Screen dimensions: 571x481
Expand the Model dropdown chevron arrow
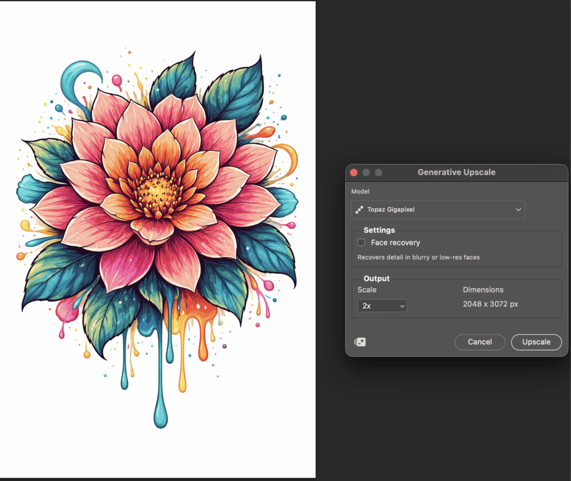(518, 210)
